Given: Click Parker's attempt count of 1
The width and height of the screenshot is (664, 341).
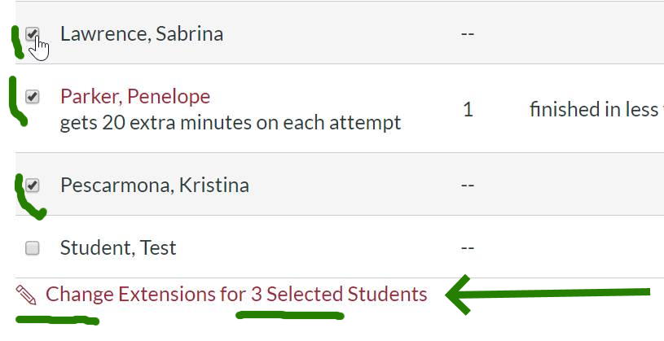Looking at the screenshot, I should coord(468,110).
